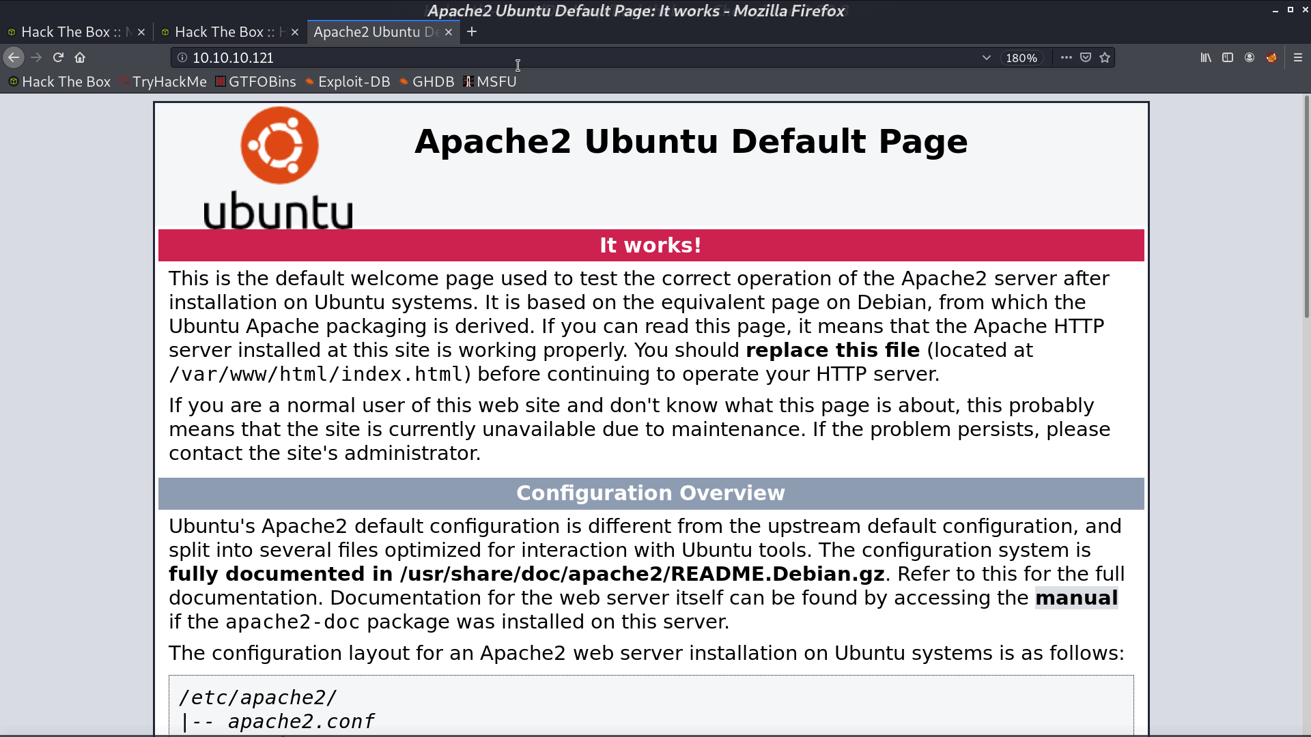Open the Exploit-DB bookmark
This screenshot has width=1311, height=737.
(x=348, y=82)
